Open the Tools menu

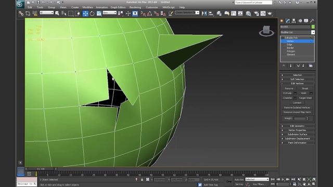point(40,7)
